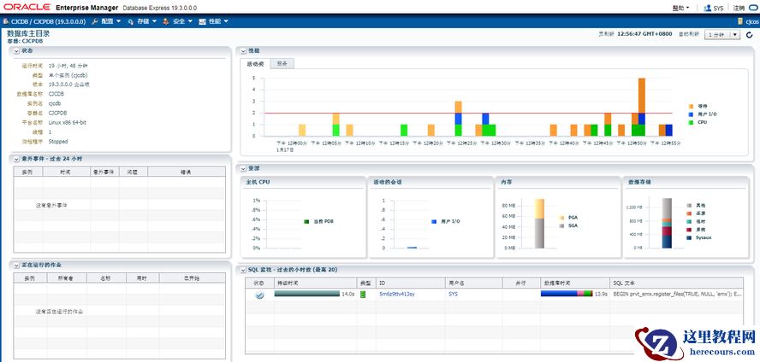Click the database time bar in SQL monitor
Viewport: 760px width, 362px height.
click(x=567, y=294)
